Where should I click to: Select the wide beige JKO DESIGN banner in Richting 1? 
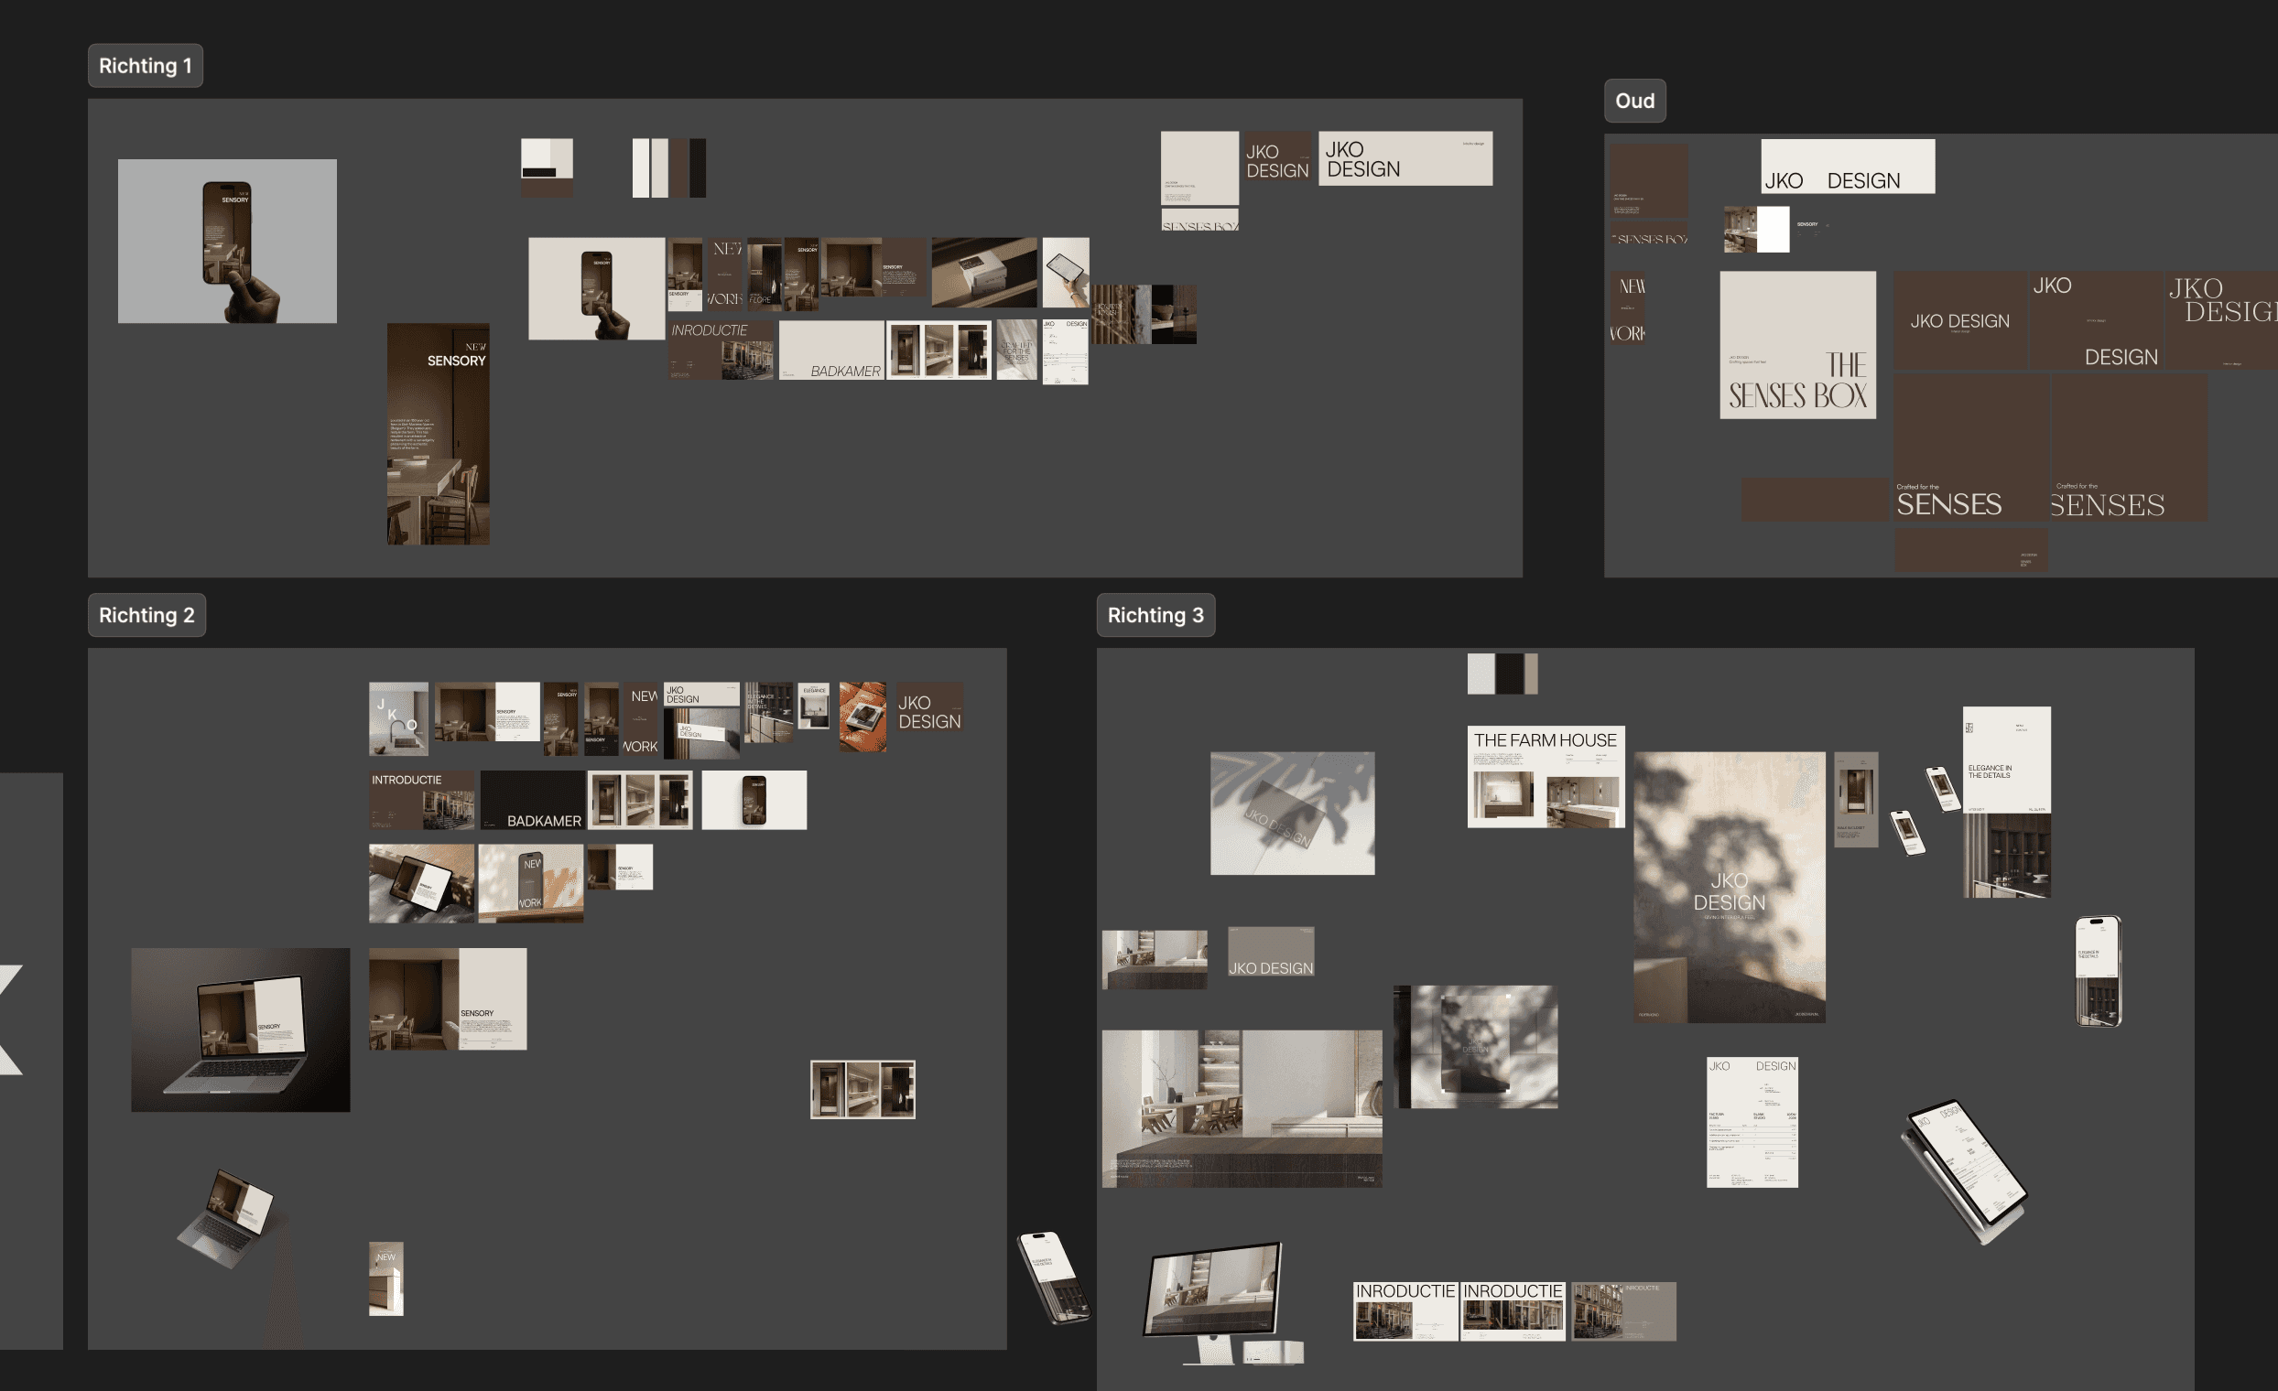(1405, 158)
